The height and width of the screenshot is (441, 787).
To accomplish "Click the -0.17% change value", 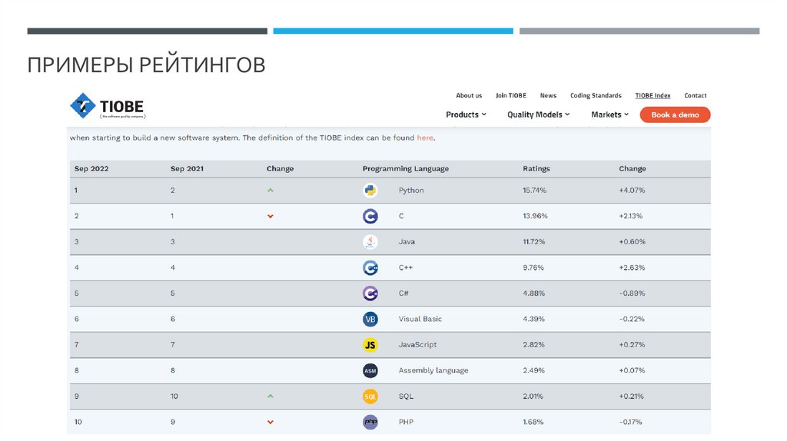I will click(x=630, y=422).
